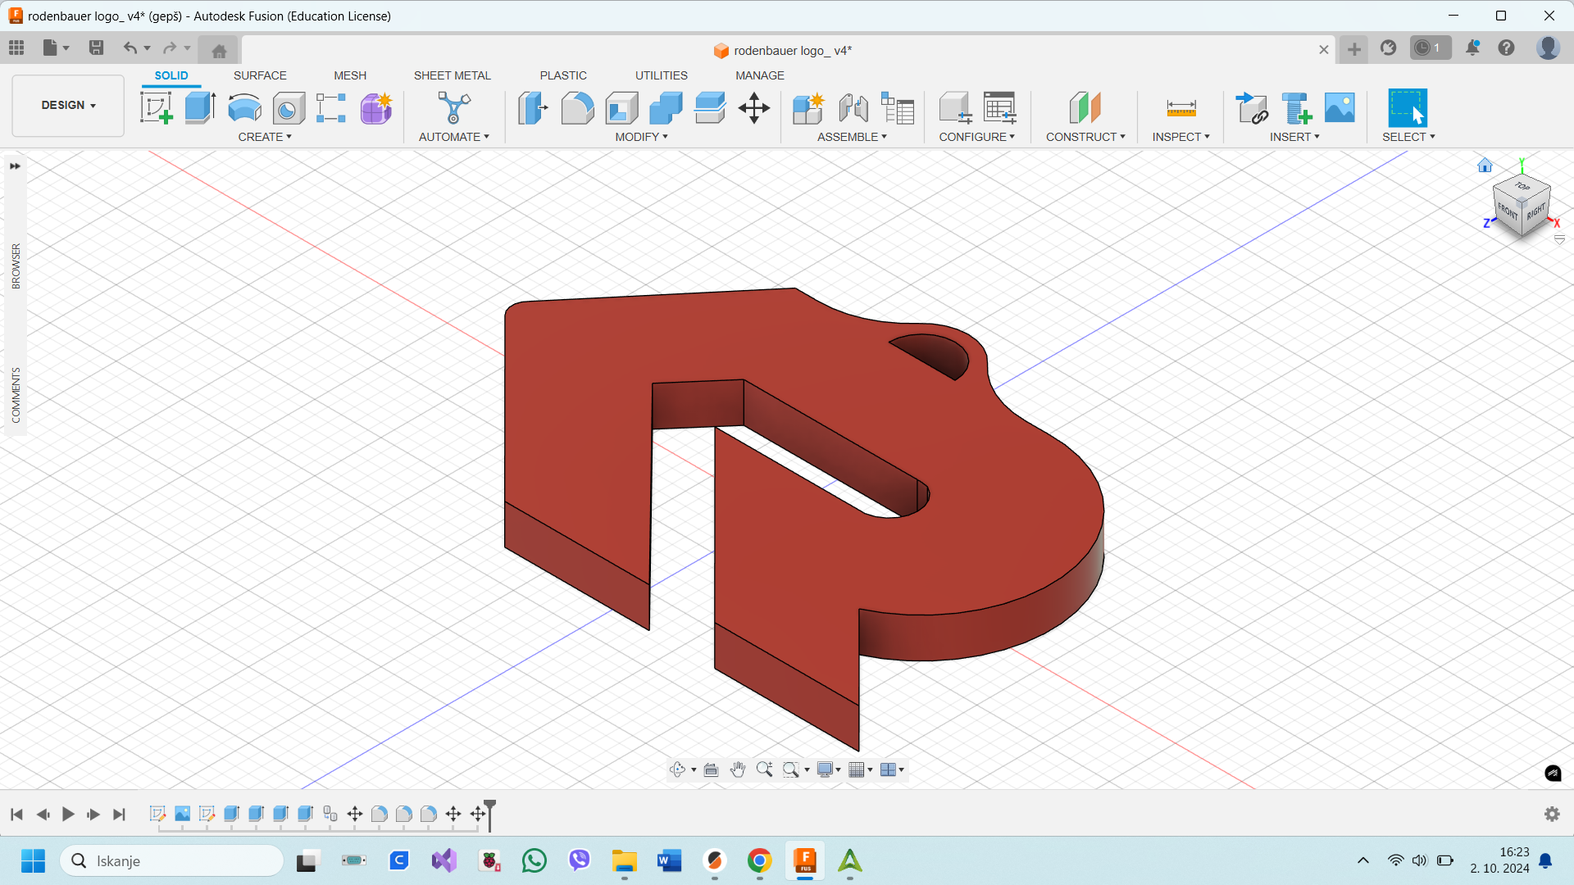Jump to timeline beginning

click(x=16, y=814)
